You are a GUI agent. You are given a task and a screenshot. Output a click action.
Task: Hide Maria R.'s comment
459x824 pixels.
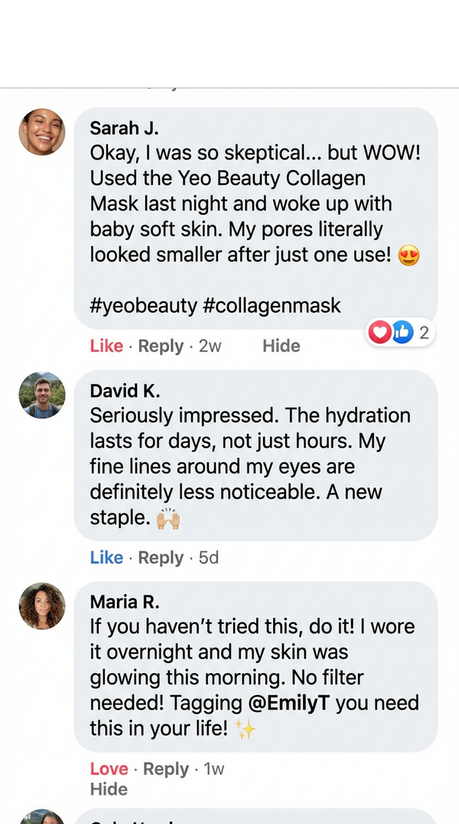(x=109, y=789)
